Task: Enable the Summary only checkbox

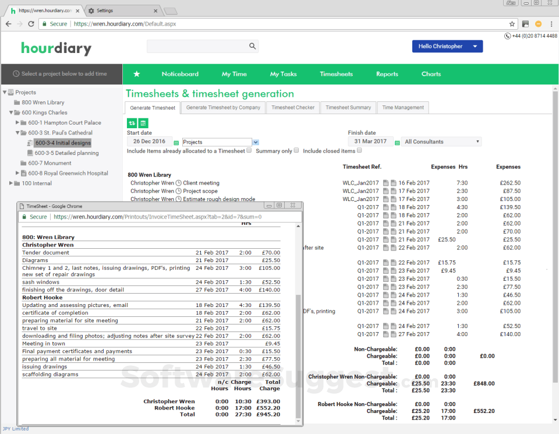Action: pyautogui.click(x=296, y=150)
